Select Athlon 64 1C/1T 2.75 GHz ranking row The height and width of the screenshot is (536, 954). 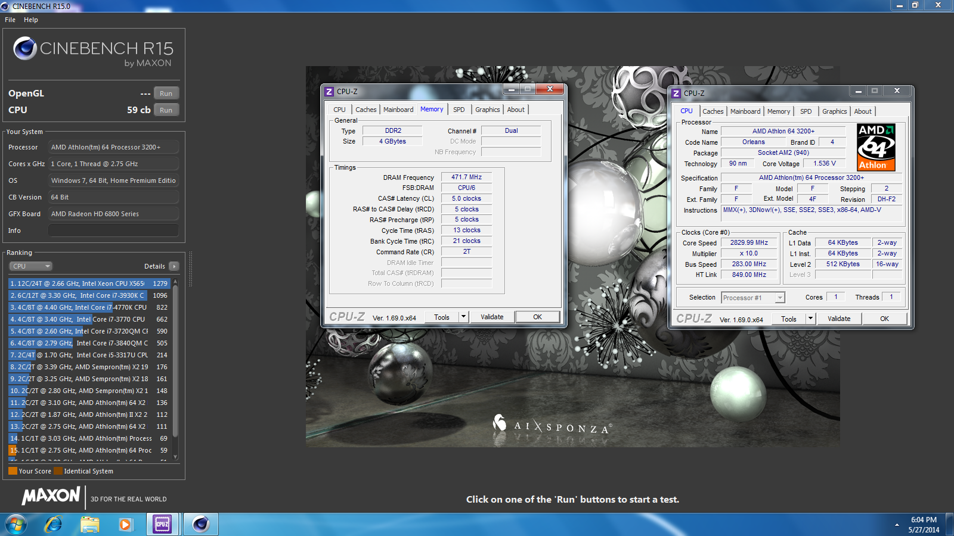[89, 450]
